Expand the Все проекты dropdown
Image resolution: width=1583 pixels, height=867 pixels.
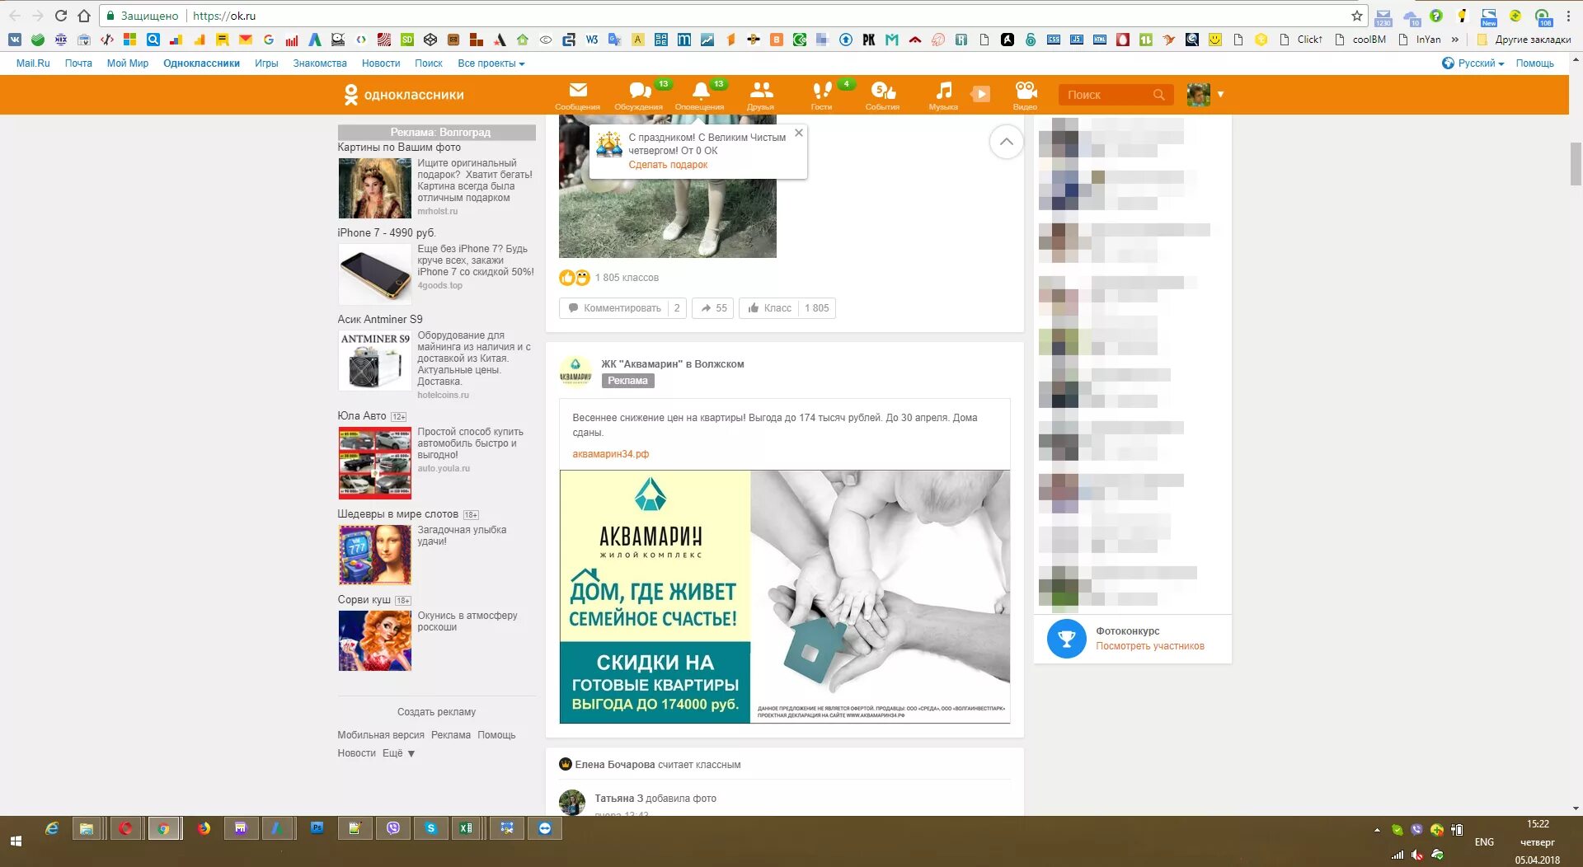(491, 63)
